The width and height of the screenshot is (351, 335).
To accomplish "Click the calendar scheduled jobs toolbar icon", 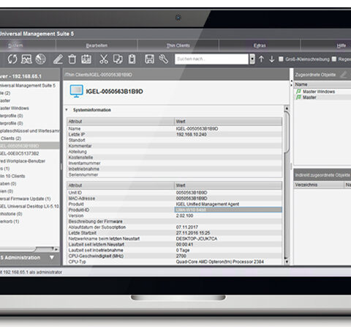I will [x=86, y=59].
